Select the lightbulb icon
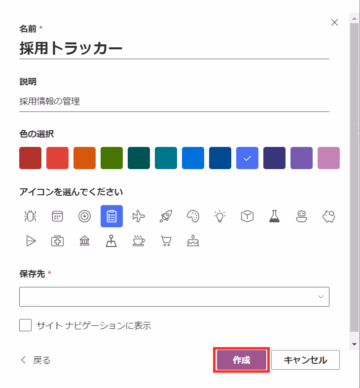The width and height of the screenshot is (360, 388). coord(220,216)
